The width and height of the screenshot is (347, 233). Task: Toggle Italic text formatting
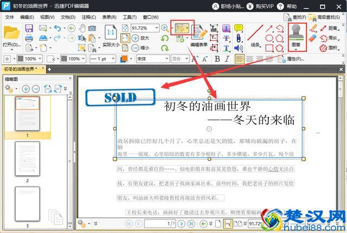(227, 59)
